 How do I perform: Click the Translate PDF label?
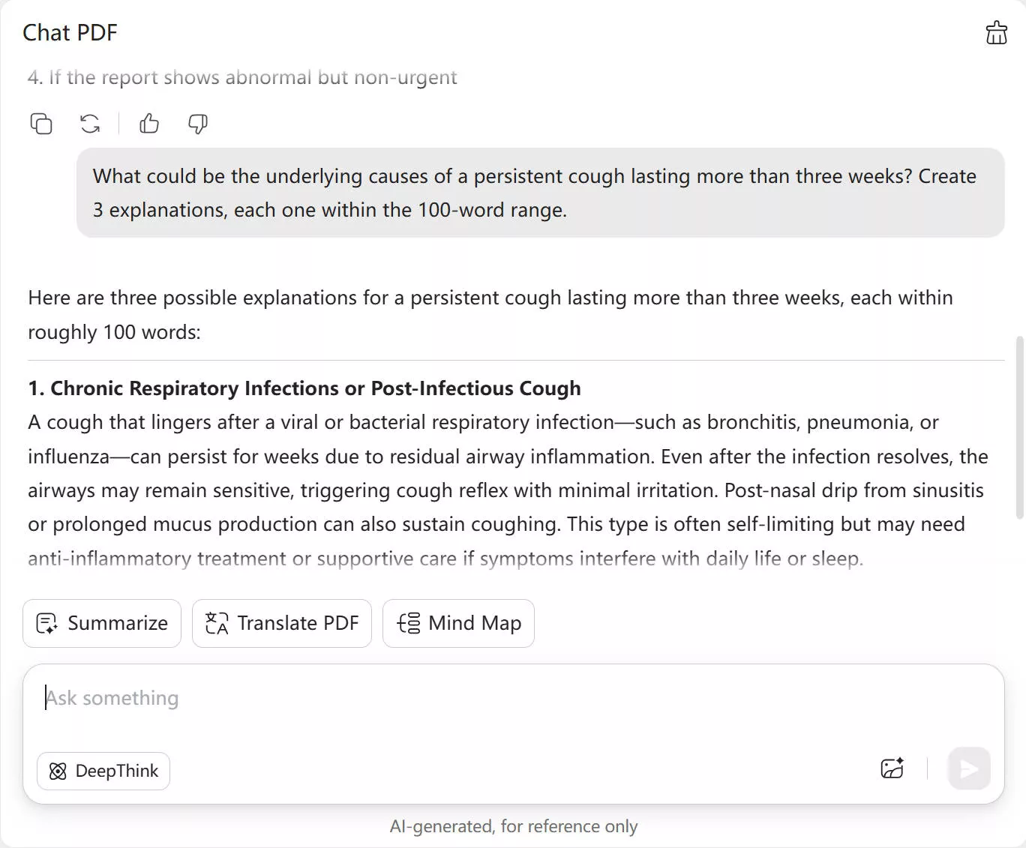[298, 623]
